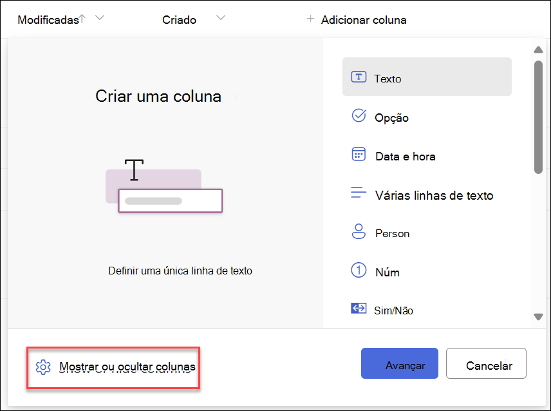Click the Data e hora calendar icon
Image resolution: width=551 pixels, height=411 pixels.
359,155
